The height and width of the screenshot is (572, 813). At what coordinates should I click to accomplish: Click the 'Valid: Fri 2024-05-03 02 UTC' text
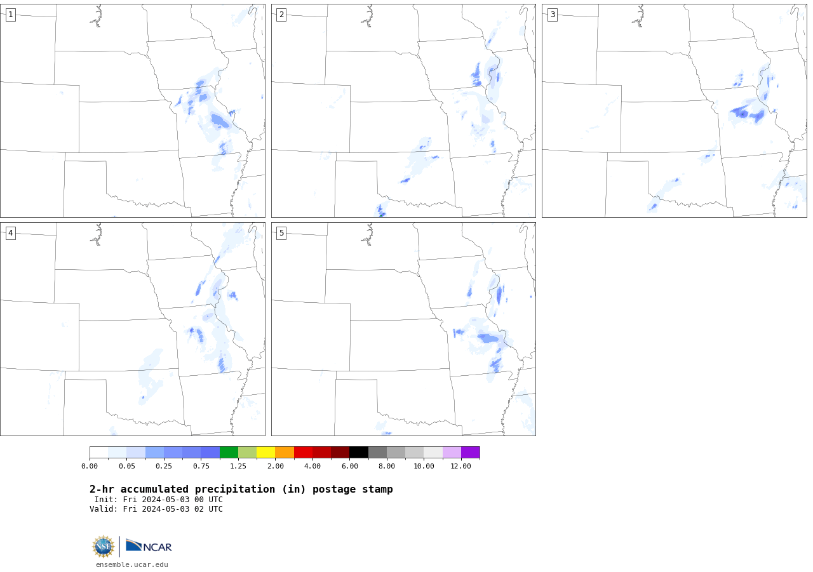point(156,509)
